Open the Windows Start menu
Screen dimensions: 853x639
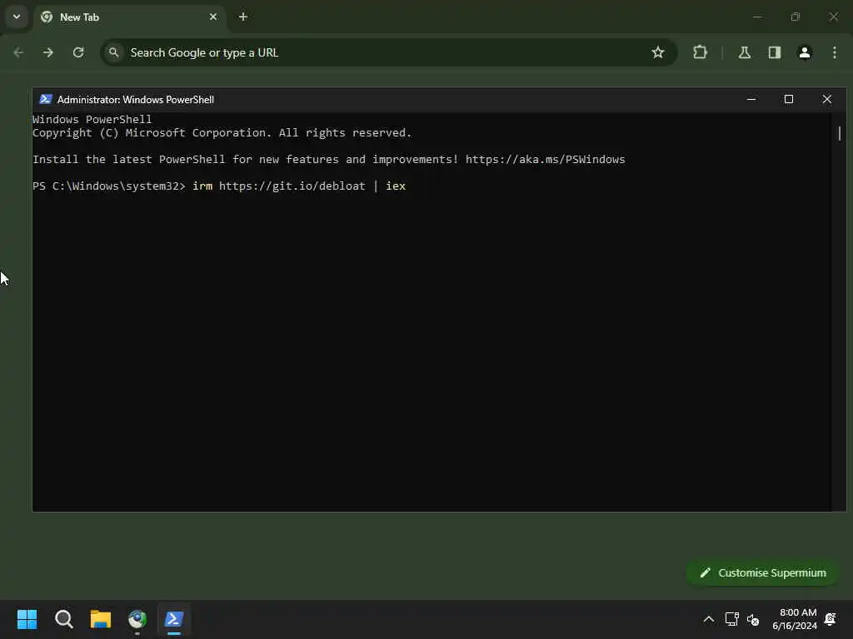tap(27, 619)
